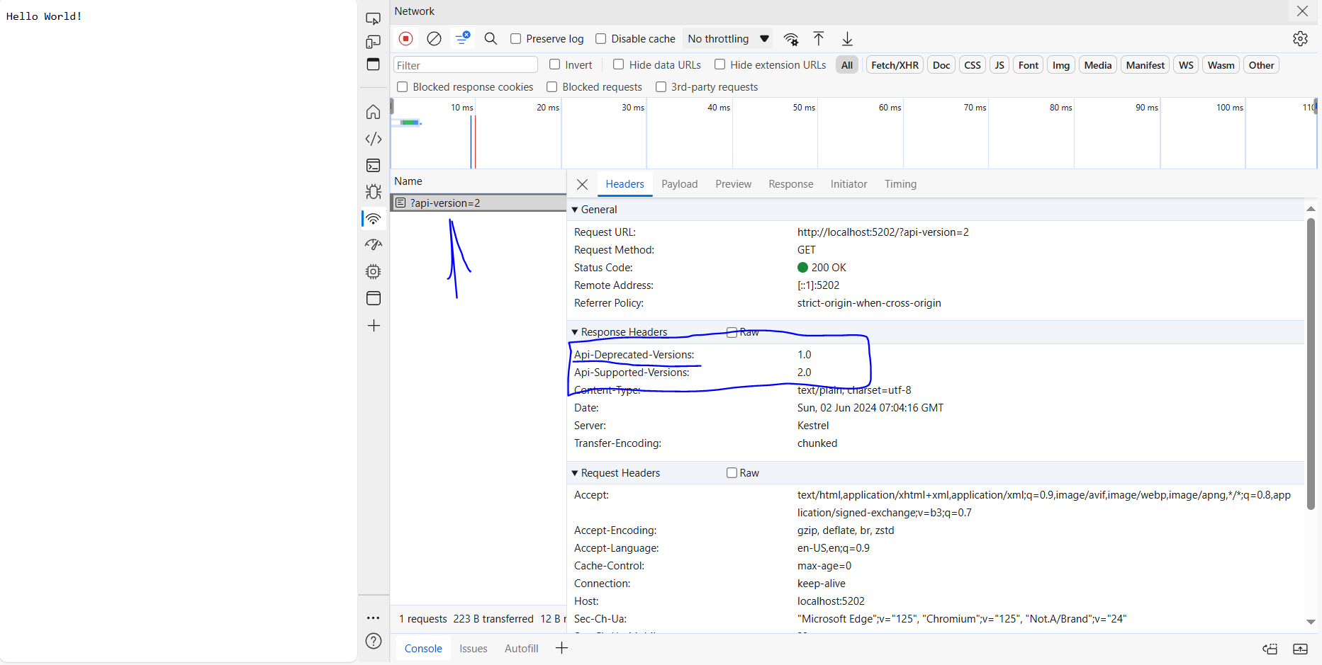Open the Preview tab
The image size is (1322, 665).
pos(733,184)
